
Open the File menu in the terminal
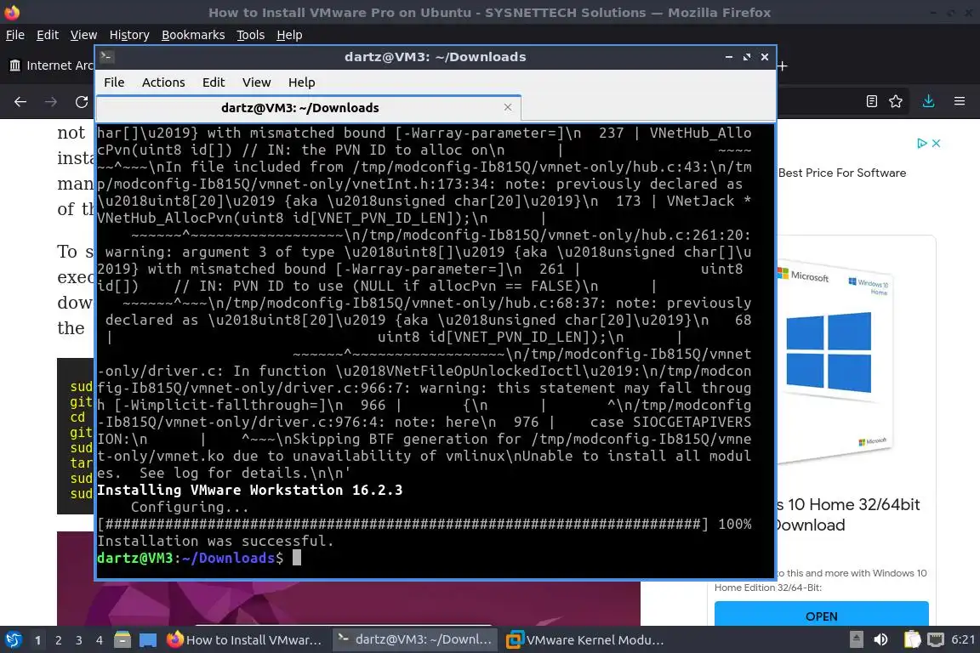(114, 82)
